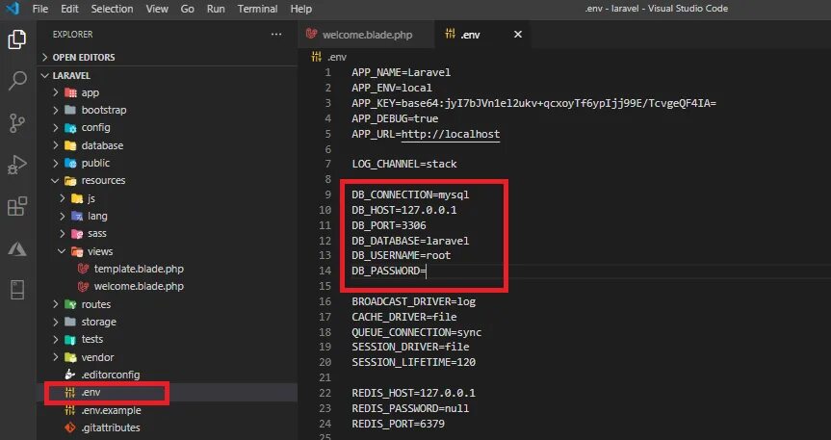Open the Selection menu
Viewport: 831px width, 440px height.
112,9
